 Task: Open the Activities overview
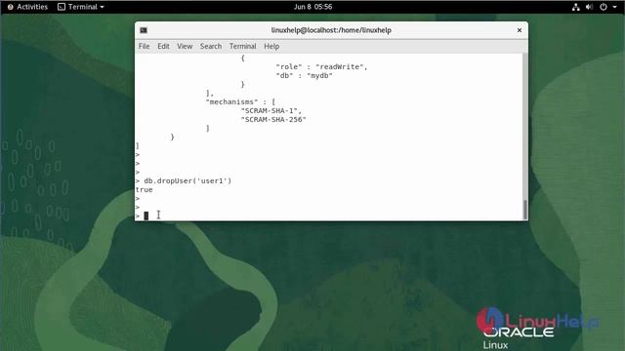click(27, 7)
